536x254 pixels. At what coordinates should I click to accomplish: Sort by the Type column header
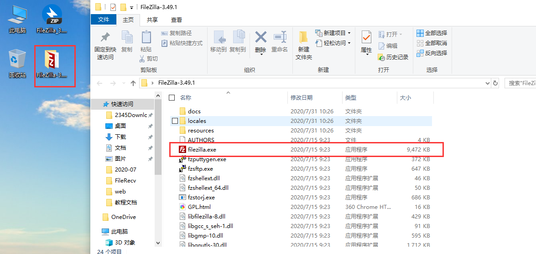coord(351,98)
